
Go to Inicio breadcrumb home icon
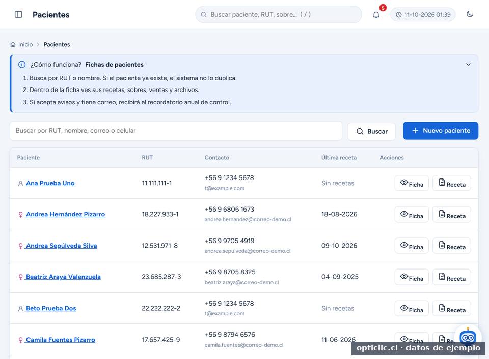click(13, 45)
